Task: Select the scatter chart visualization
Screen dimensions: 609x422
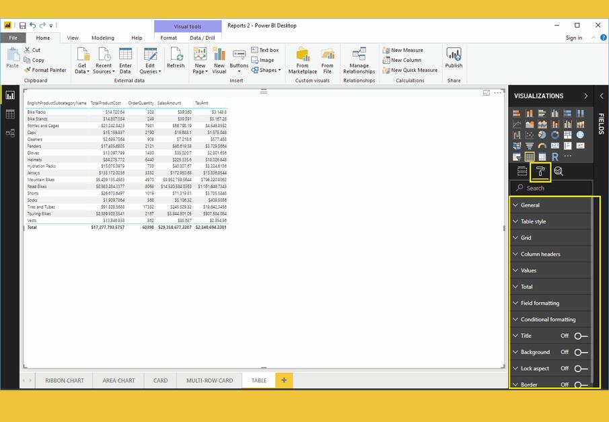Action: point(530,135)
